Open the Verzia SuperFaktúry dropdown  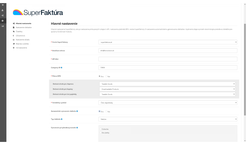click(x=168, y=42)
